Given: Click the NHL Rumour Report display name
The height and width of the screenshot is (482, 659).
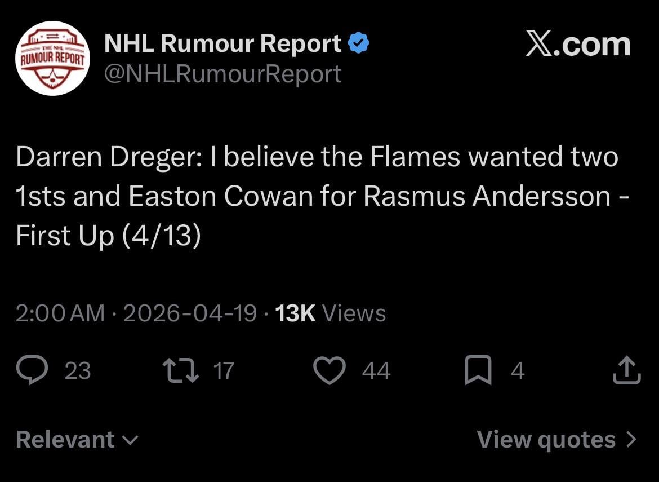Looking at the screenshot, I should click(223, 43).
